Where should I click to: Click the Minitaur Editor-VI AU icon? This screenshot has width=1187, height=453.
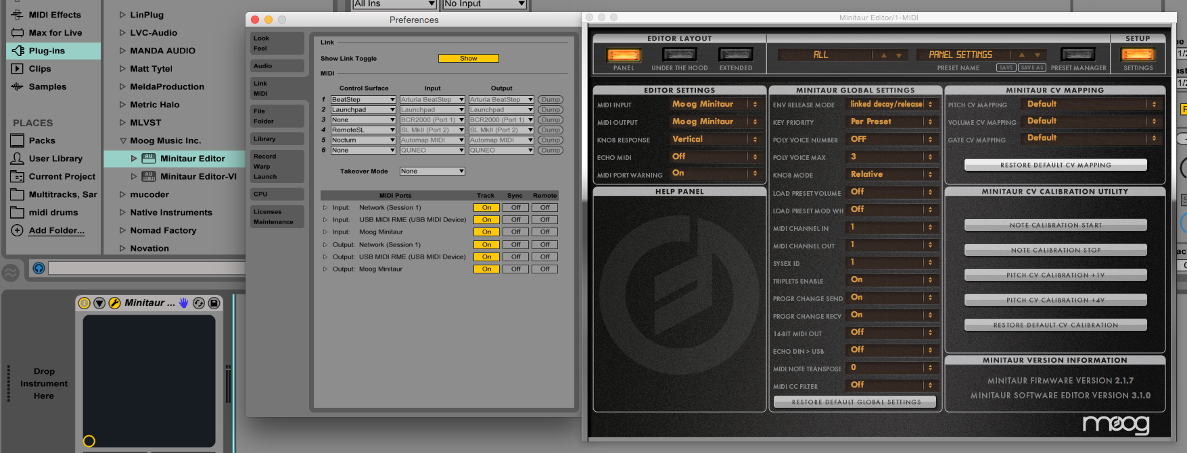pyautogui.click(x=148, y=176)
